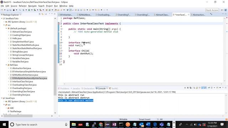Viewport: 228px width, 128px height.
Task: Open the Problems view tab
Action: coord(64,89)
